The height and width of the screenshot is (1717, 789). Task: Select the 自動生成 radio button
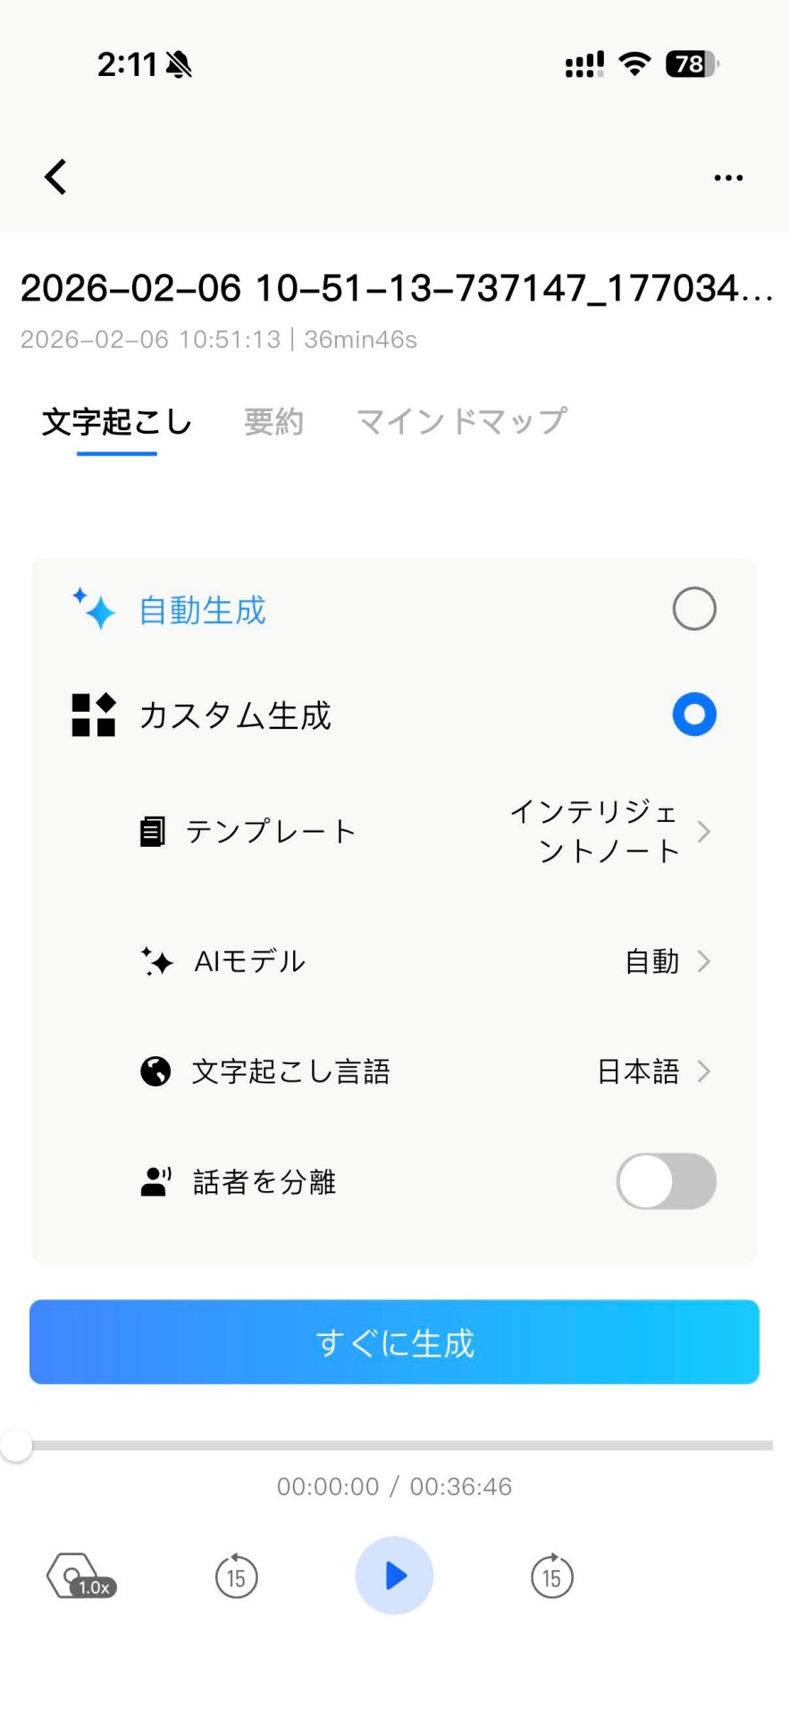[694, 609]
